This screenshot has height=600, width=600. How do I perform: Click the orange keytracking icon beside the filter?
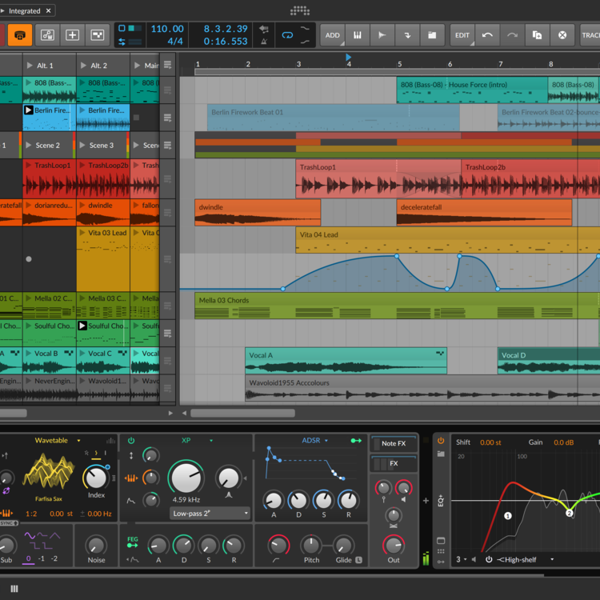pos(131,478)
